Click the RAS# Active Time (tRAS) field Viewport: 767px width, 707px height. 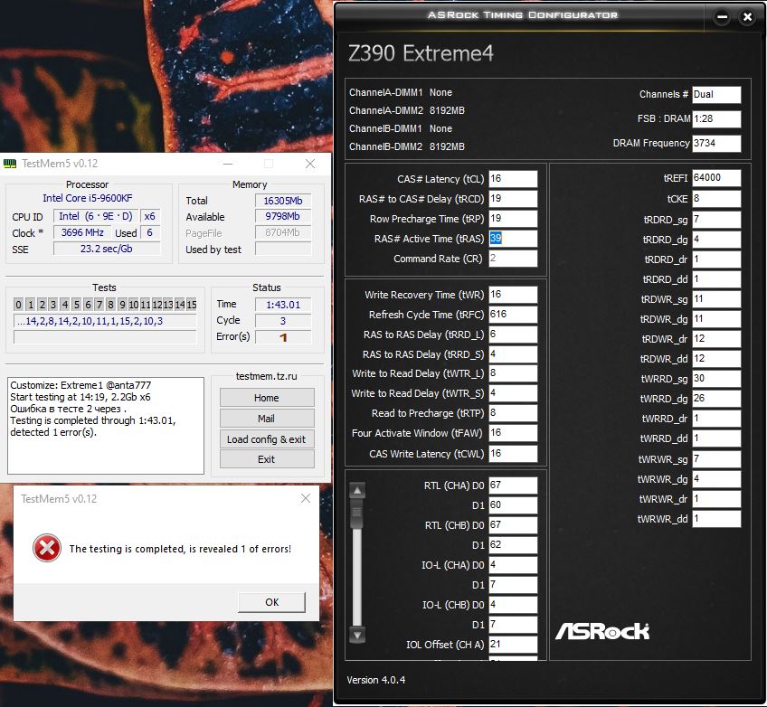click(513, 238)
